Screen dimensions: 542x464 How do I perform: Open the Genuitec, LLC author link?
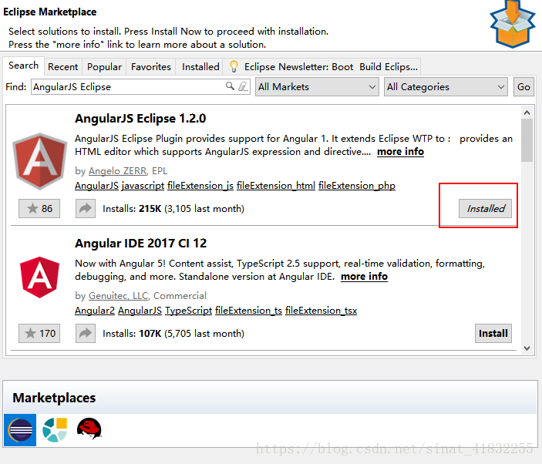pyautogui.click(x=118, y=296)
